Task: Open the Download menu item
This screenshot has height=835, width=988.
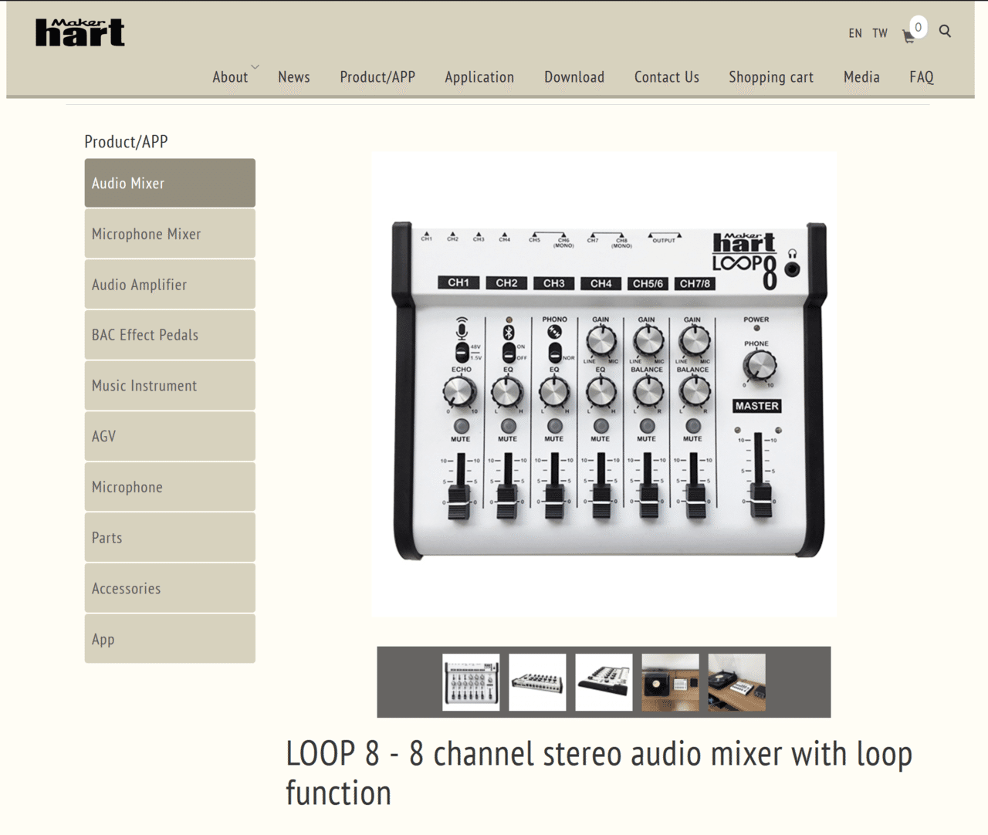Action: tap(574, 76)
